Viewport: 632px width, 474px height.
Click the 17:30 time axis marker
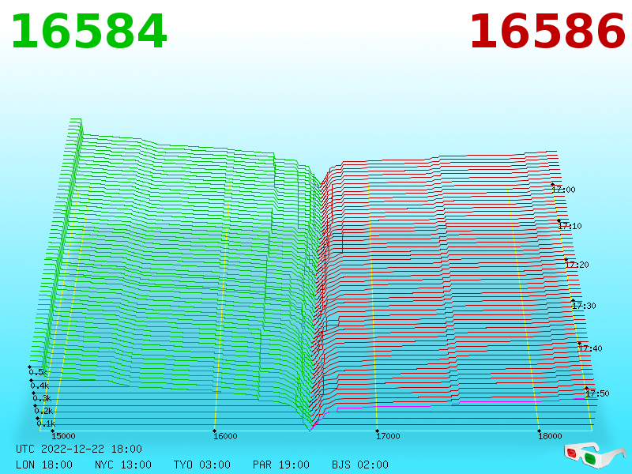584,306
